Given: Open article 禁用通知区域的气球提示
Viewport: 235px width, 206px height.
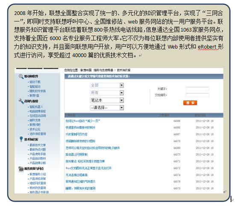Looking at the screenshot, I should point(80,182).
